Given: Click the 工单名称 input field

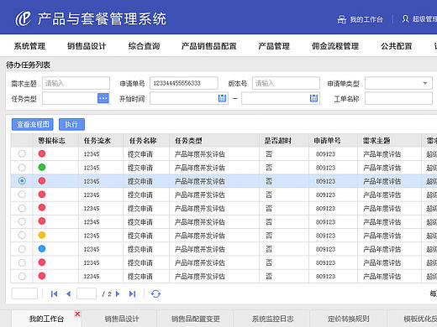Looking at the screenshot, I should click(398, 99).
